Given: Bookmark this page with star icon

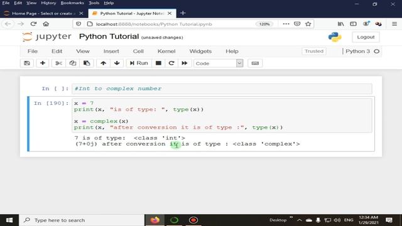Looking at the screenshot, I should (308, 24).
